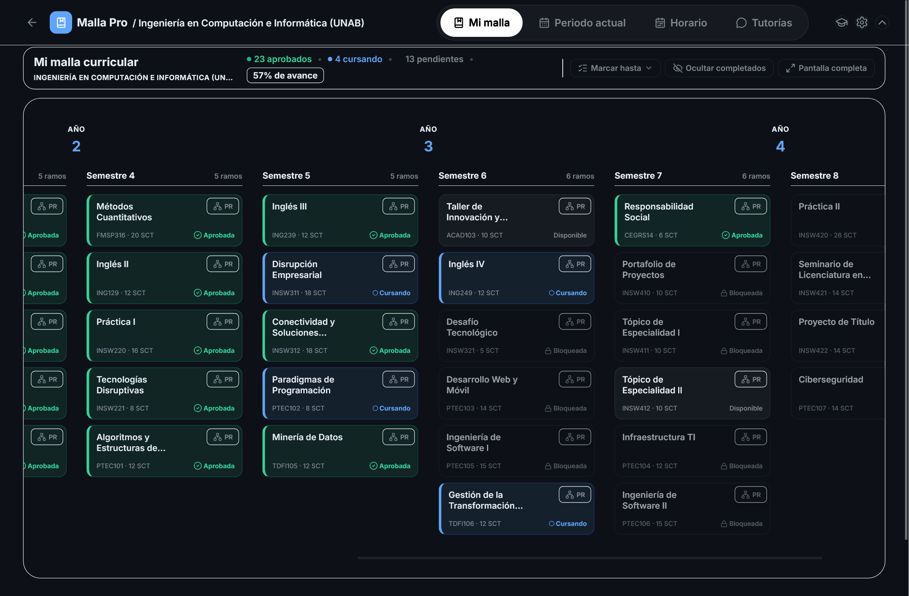Click PR icon on Inglés IV card

[575, 264]
